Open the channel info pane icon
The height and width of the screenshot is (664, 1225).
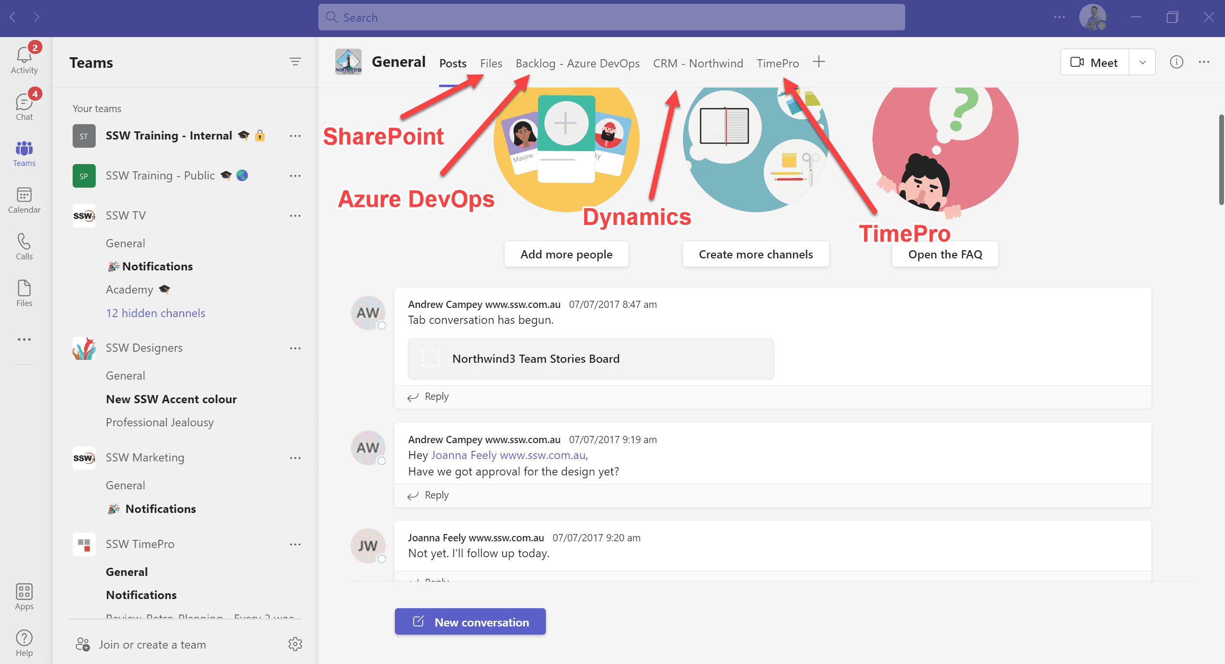[1176, 62]
